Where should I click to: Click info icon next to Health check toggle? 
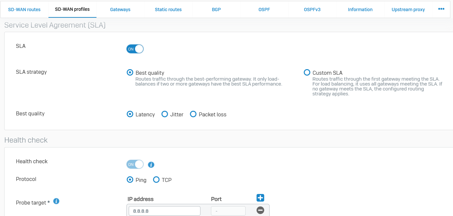(151, 165)
